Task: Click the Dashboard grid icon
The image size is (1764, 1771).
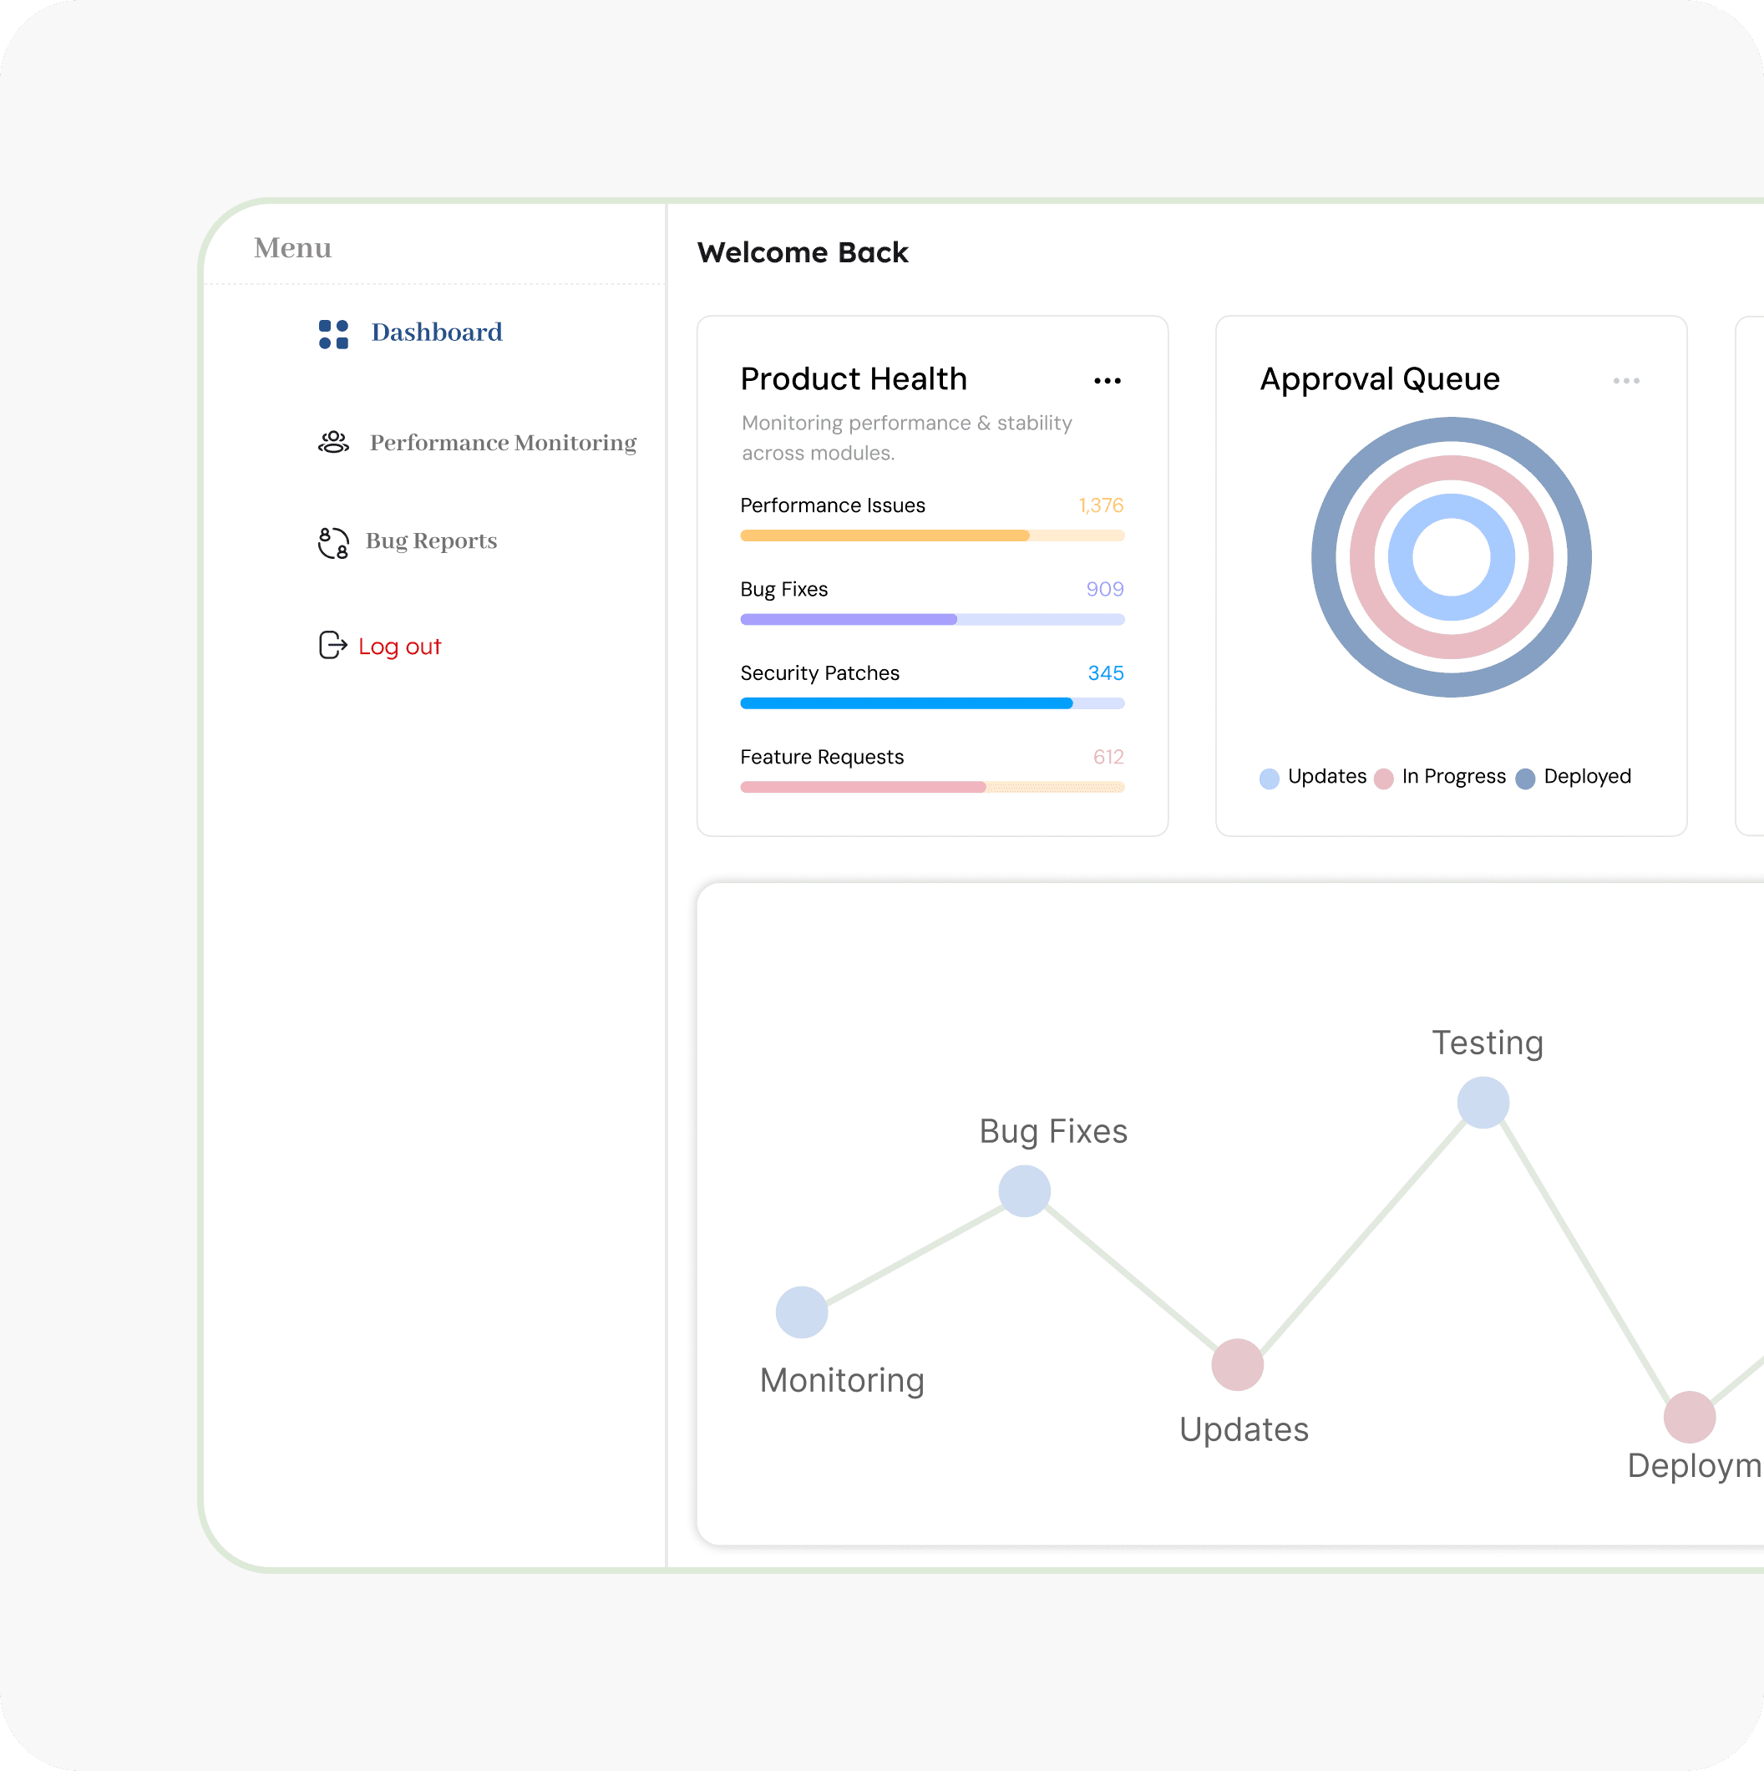Action: 333,335
